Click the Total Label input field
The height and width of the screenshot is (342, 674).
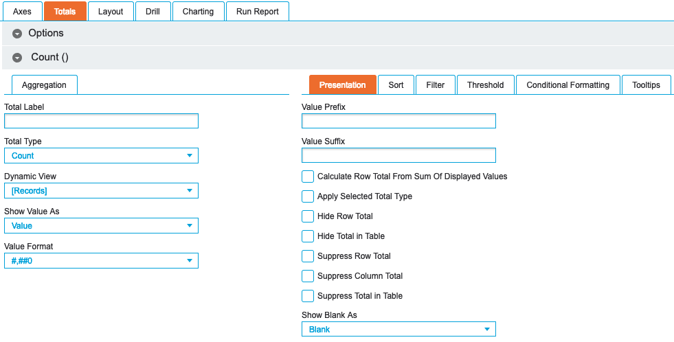[101, 122]
